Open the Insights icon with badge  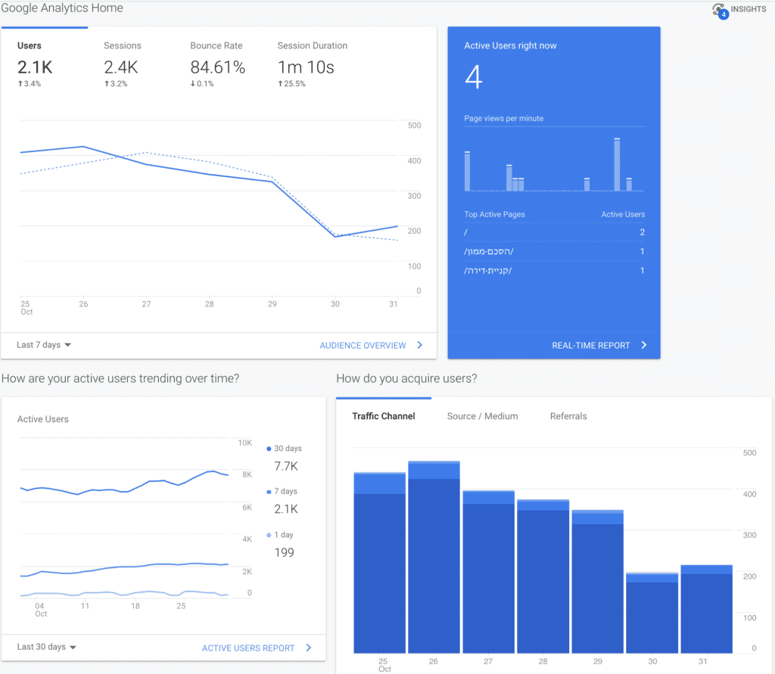pyautogui.click(x=721, y=11)
